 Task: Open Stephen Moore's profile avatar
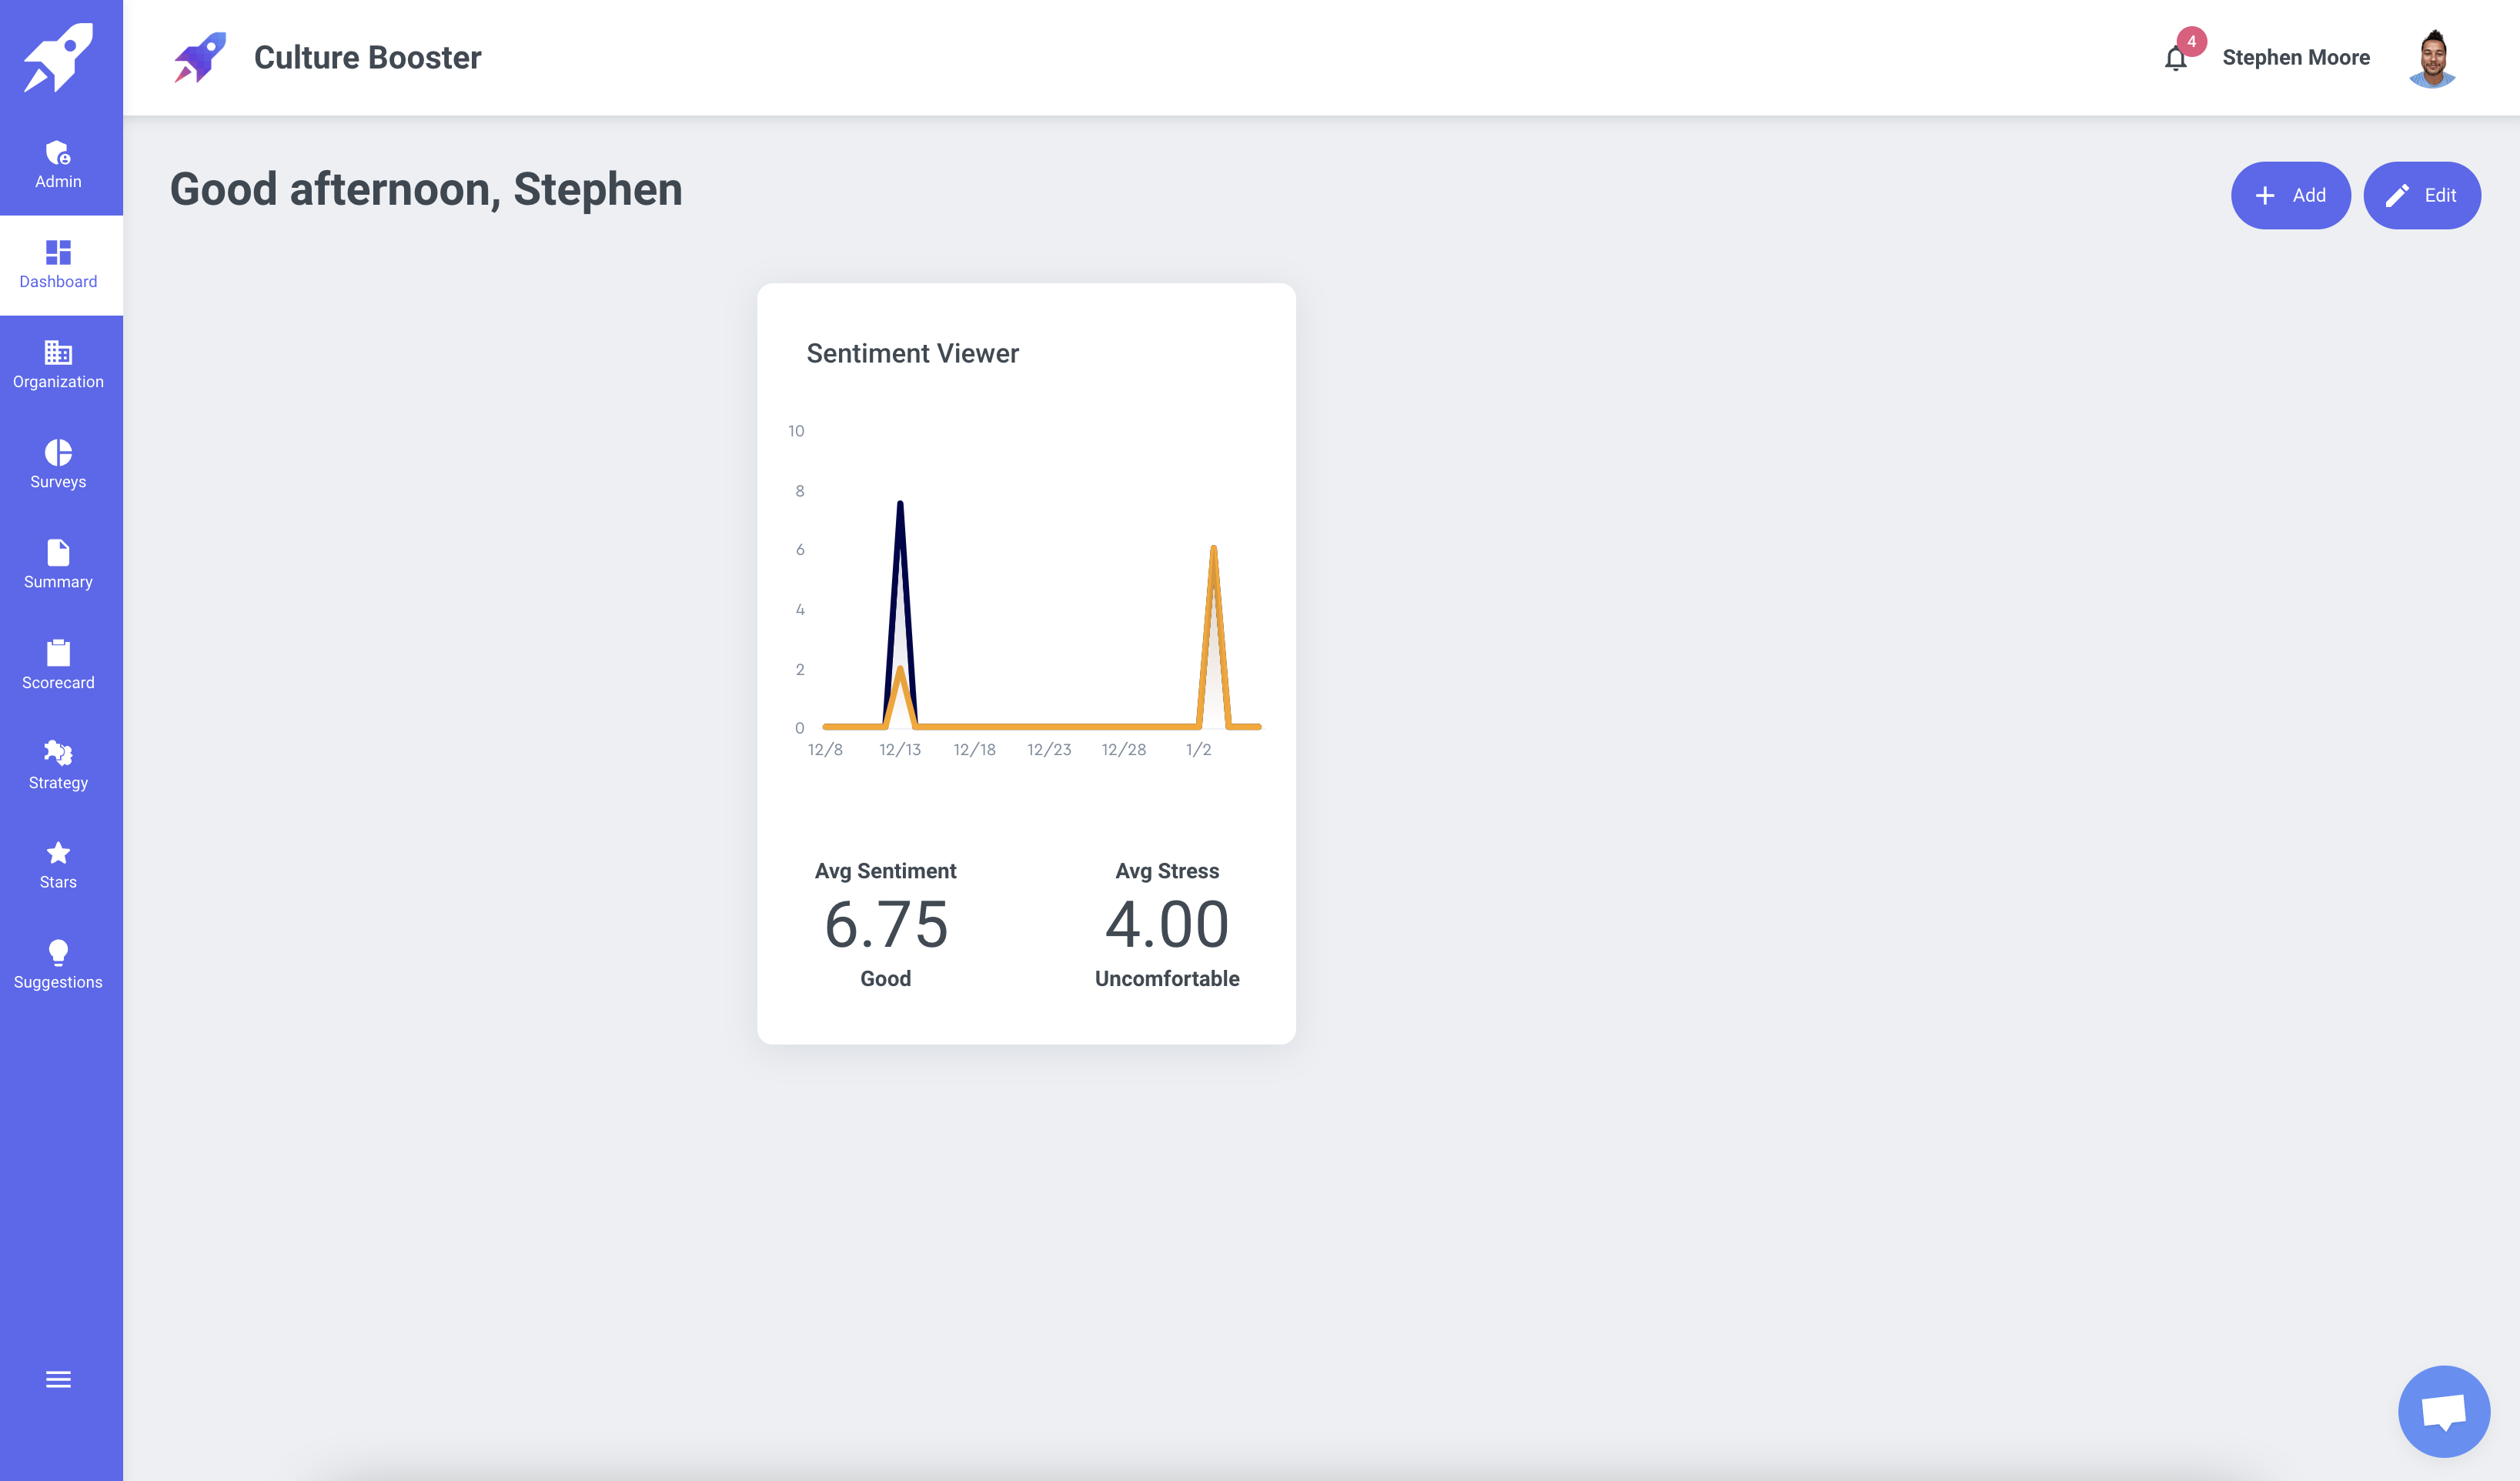pyautogui.click(x=2433, y=58)
